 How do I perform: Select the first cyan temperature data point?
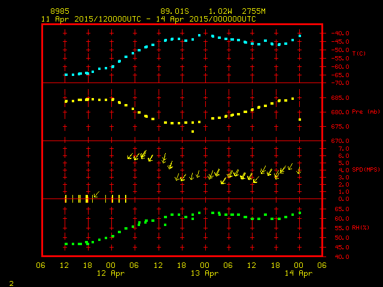pyautogui.click(x=66, y=75)
